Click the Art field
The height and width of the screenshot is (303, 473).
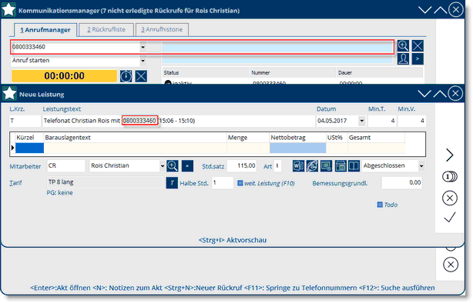277,165
